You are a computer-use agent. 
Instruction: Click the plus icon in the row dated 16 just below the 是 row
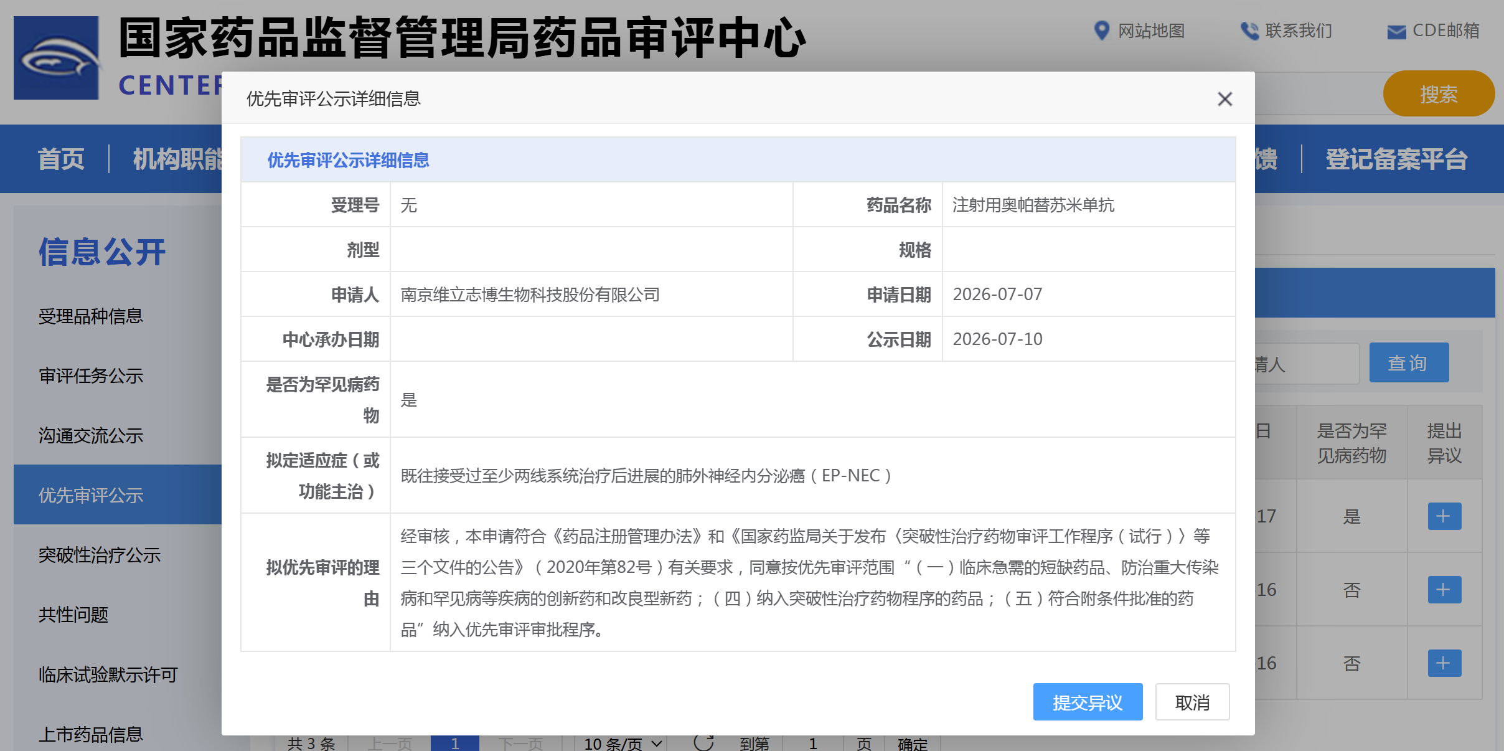click(x=1444, y=590)
